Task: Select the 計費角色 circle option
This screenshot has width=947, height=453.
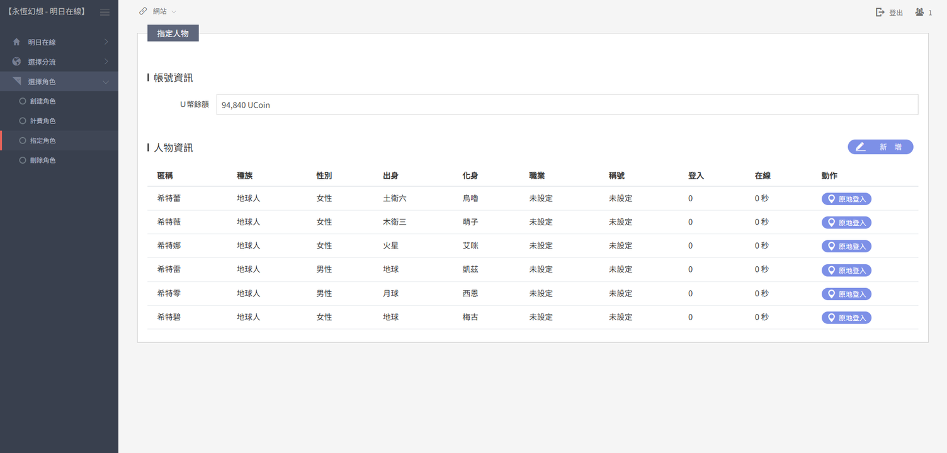Action: pos(23,121)
